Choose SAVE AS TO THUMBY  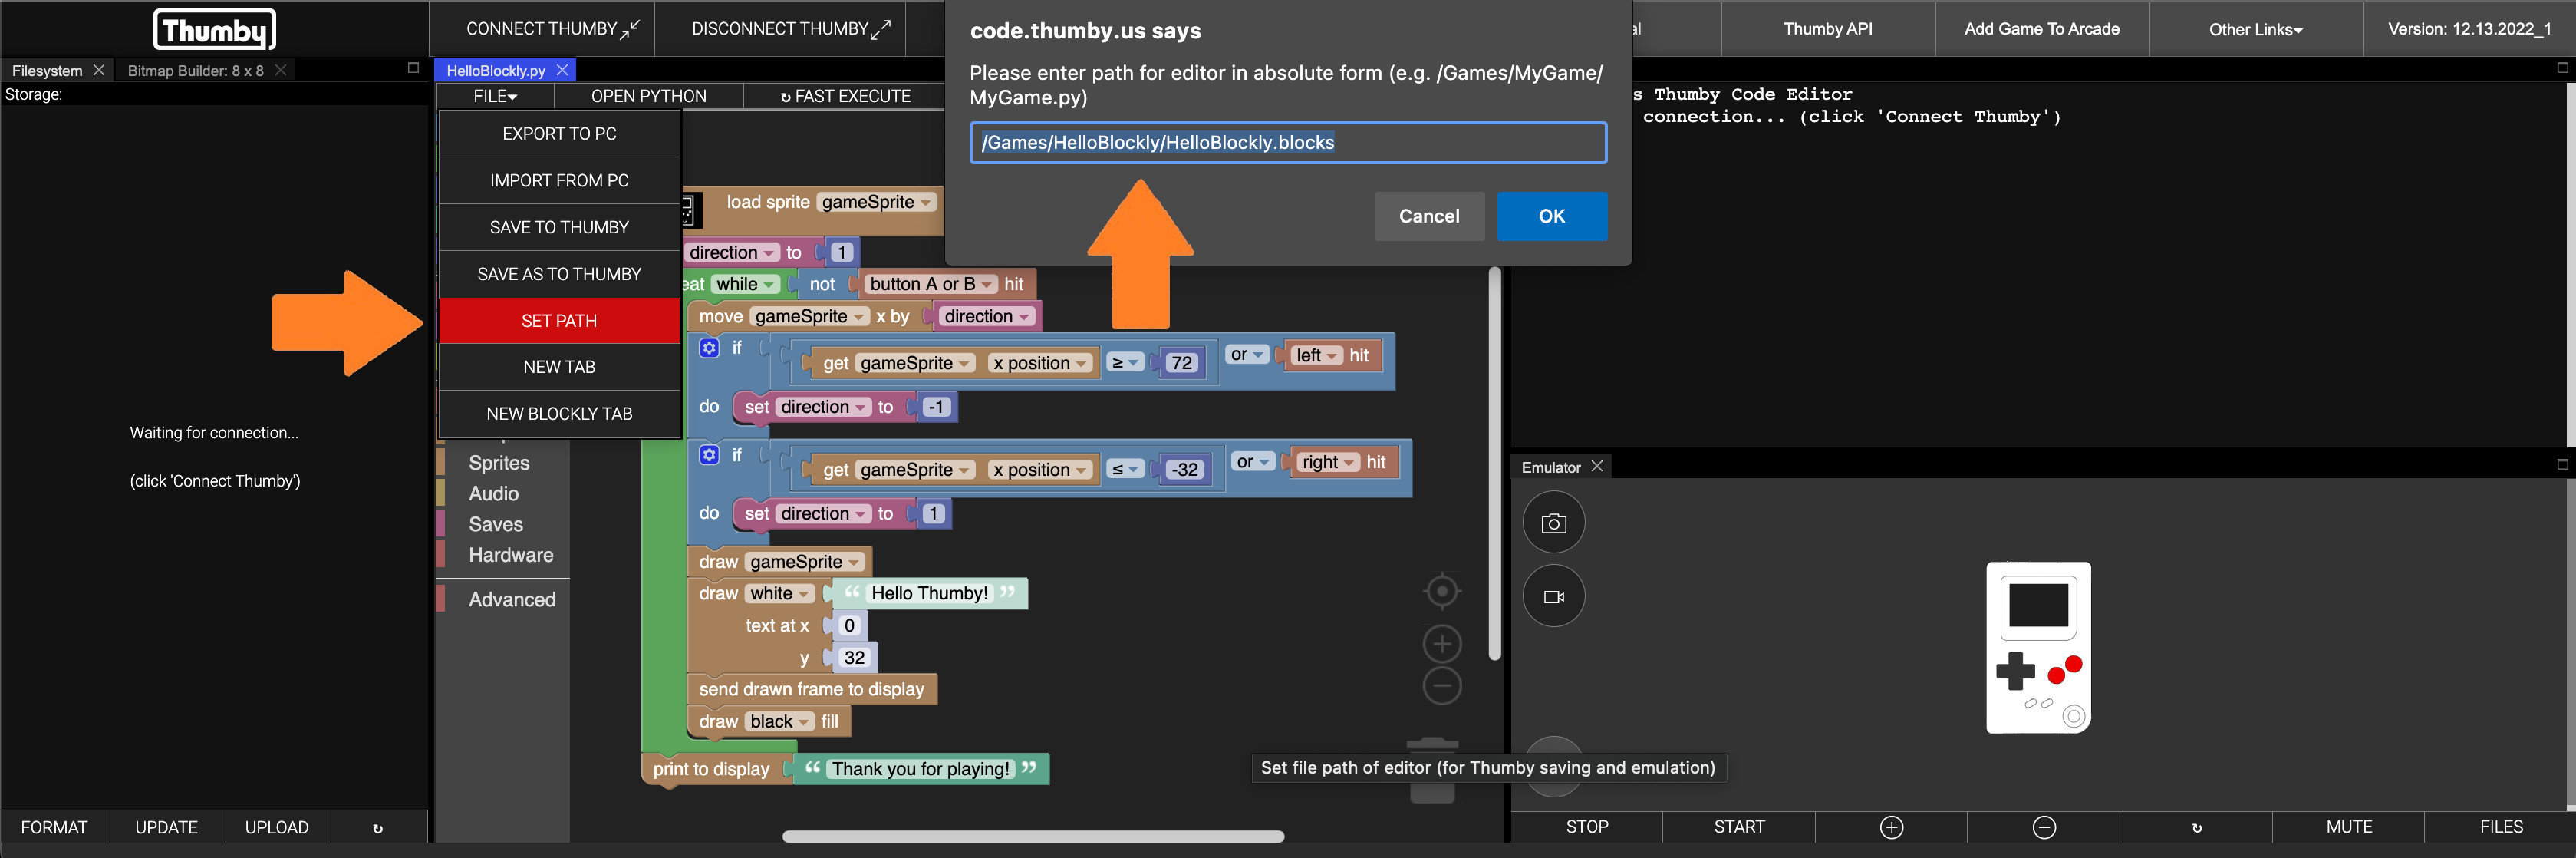[559, 274]
